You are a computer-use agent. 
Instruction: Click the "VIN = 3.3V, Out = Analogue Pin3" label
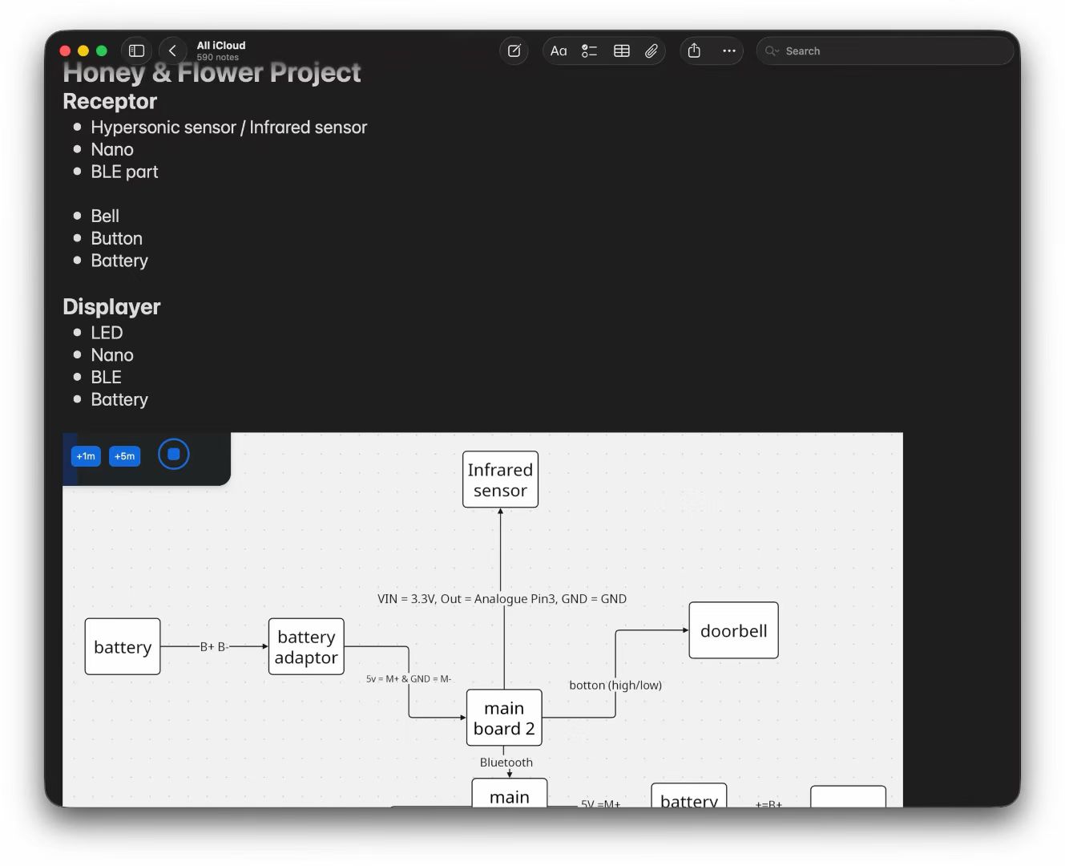[468, 598]
